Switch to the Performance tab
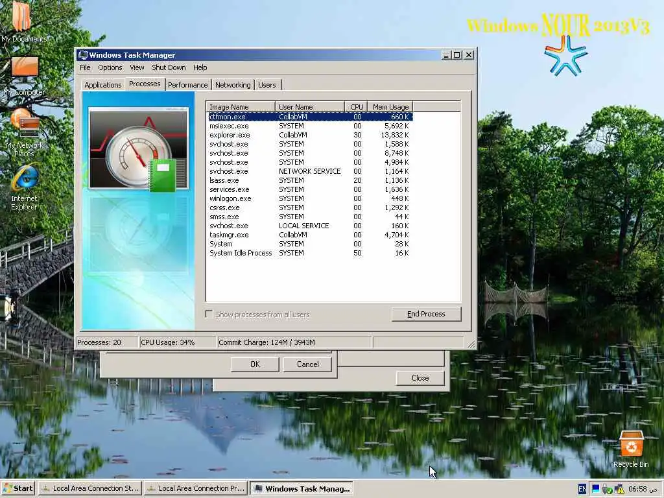The image size is (664, 498). [188, 85]
